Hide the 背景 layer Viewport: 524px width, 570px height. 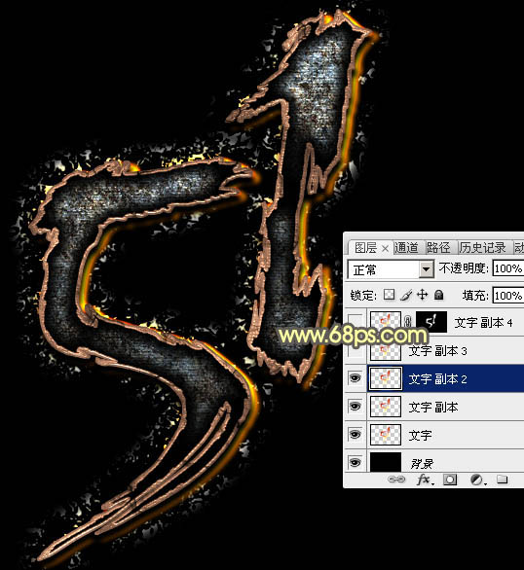click(x=356, y=462)
